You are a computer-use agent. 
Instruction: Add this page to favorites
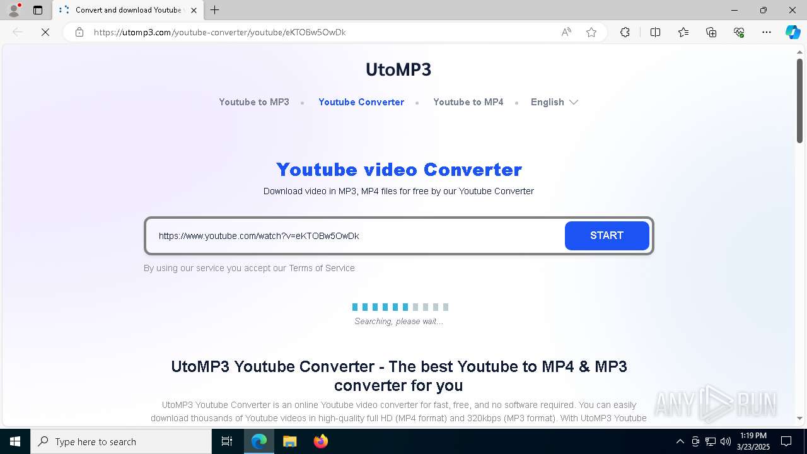591,32
